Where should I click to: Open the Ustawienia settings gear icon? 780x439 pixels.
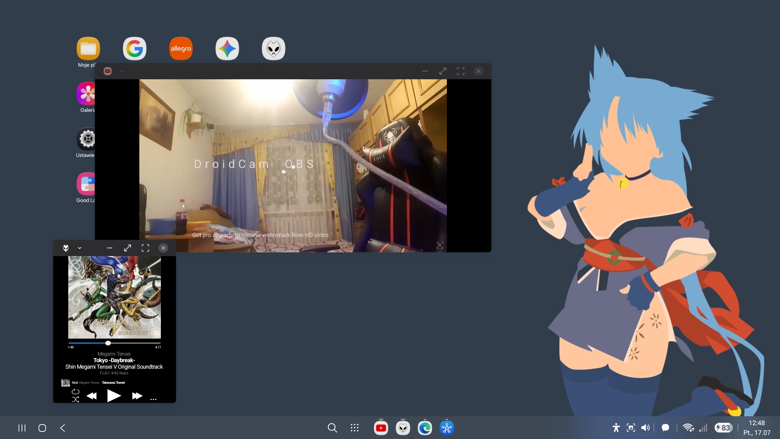86,139
